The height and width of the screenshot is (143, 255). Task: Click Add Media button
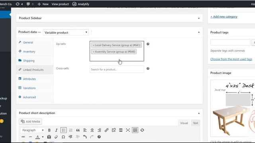(x=30, y=122)
